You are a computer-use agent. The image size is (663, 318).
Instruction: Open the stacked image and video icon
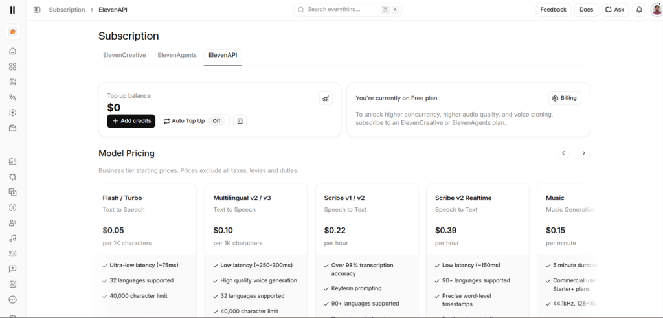pyautogui.click(x=13, y=192)
